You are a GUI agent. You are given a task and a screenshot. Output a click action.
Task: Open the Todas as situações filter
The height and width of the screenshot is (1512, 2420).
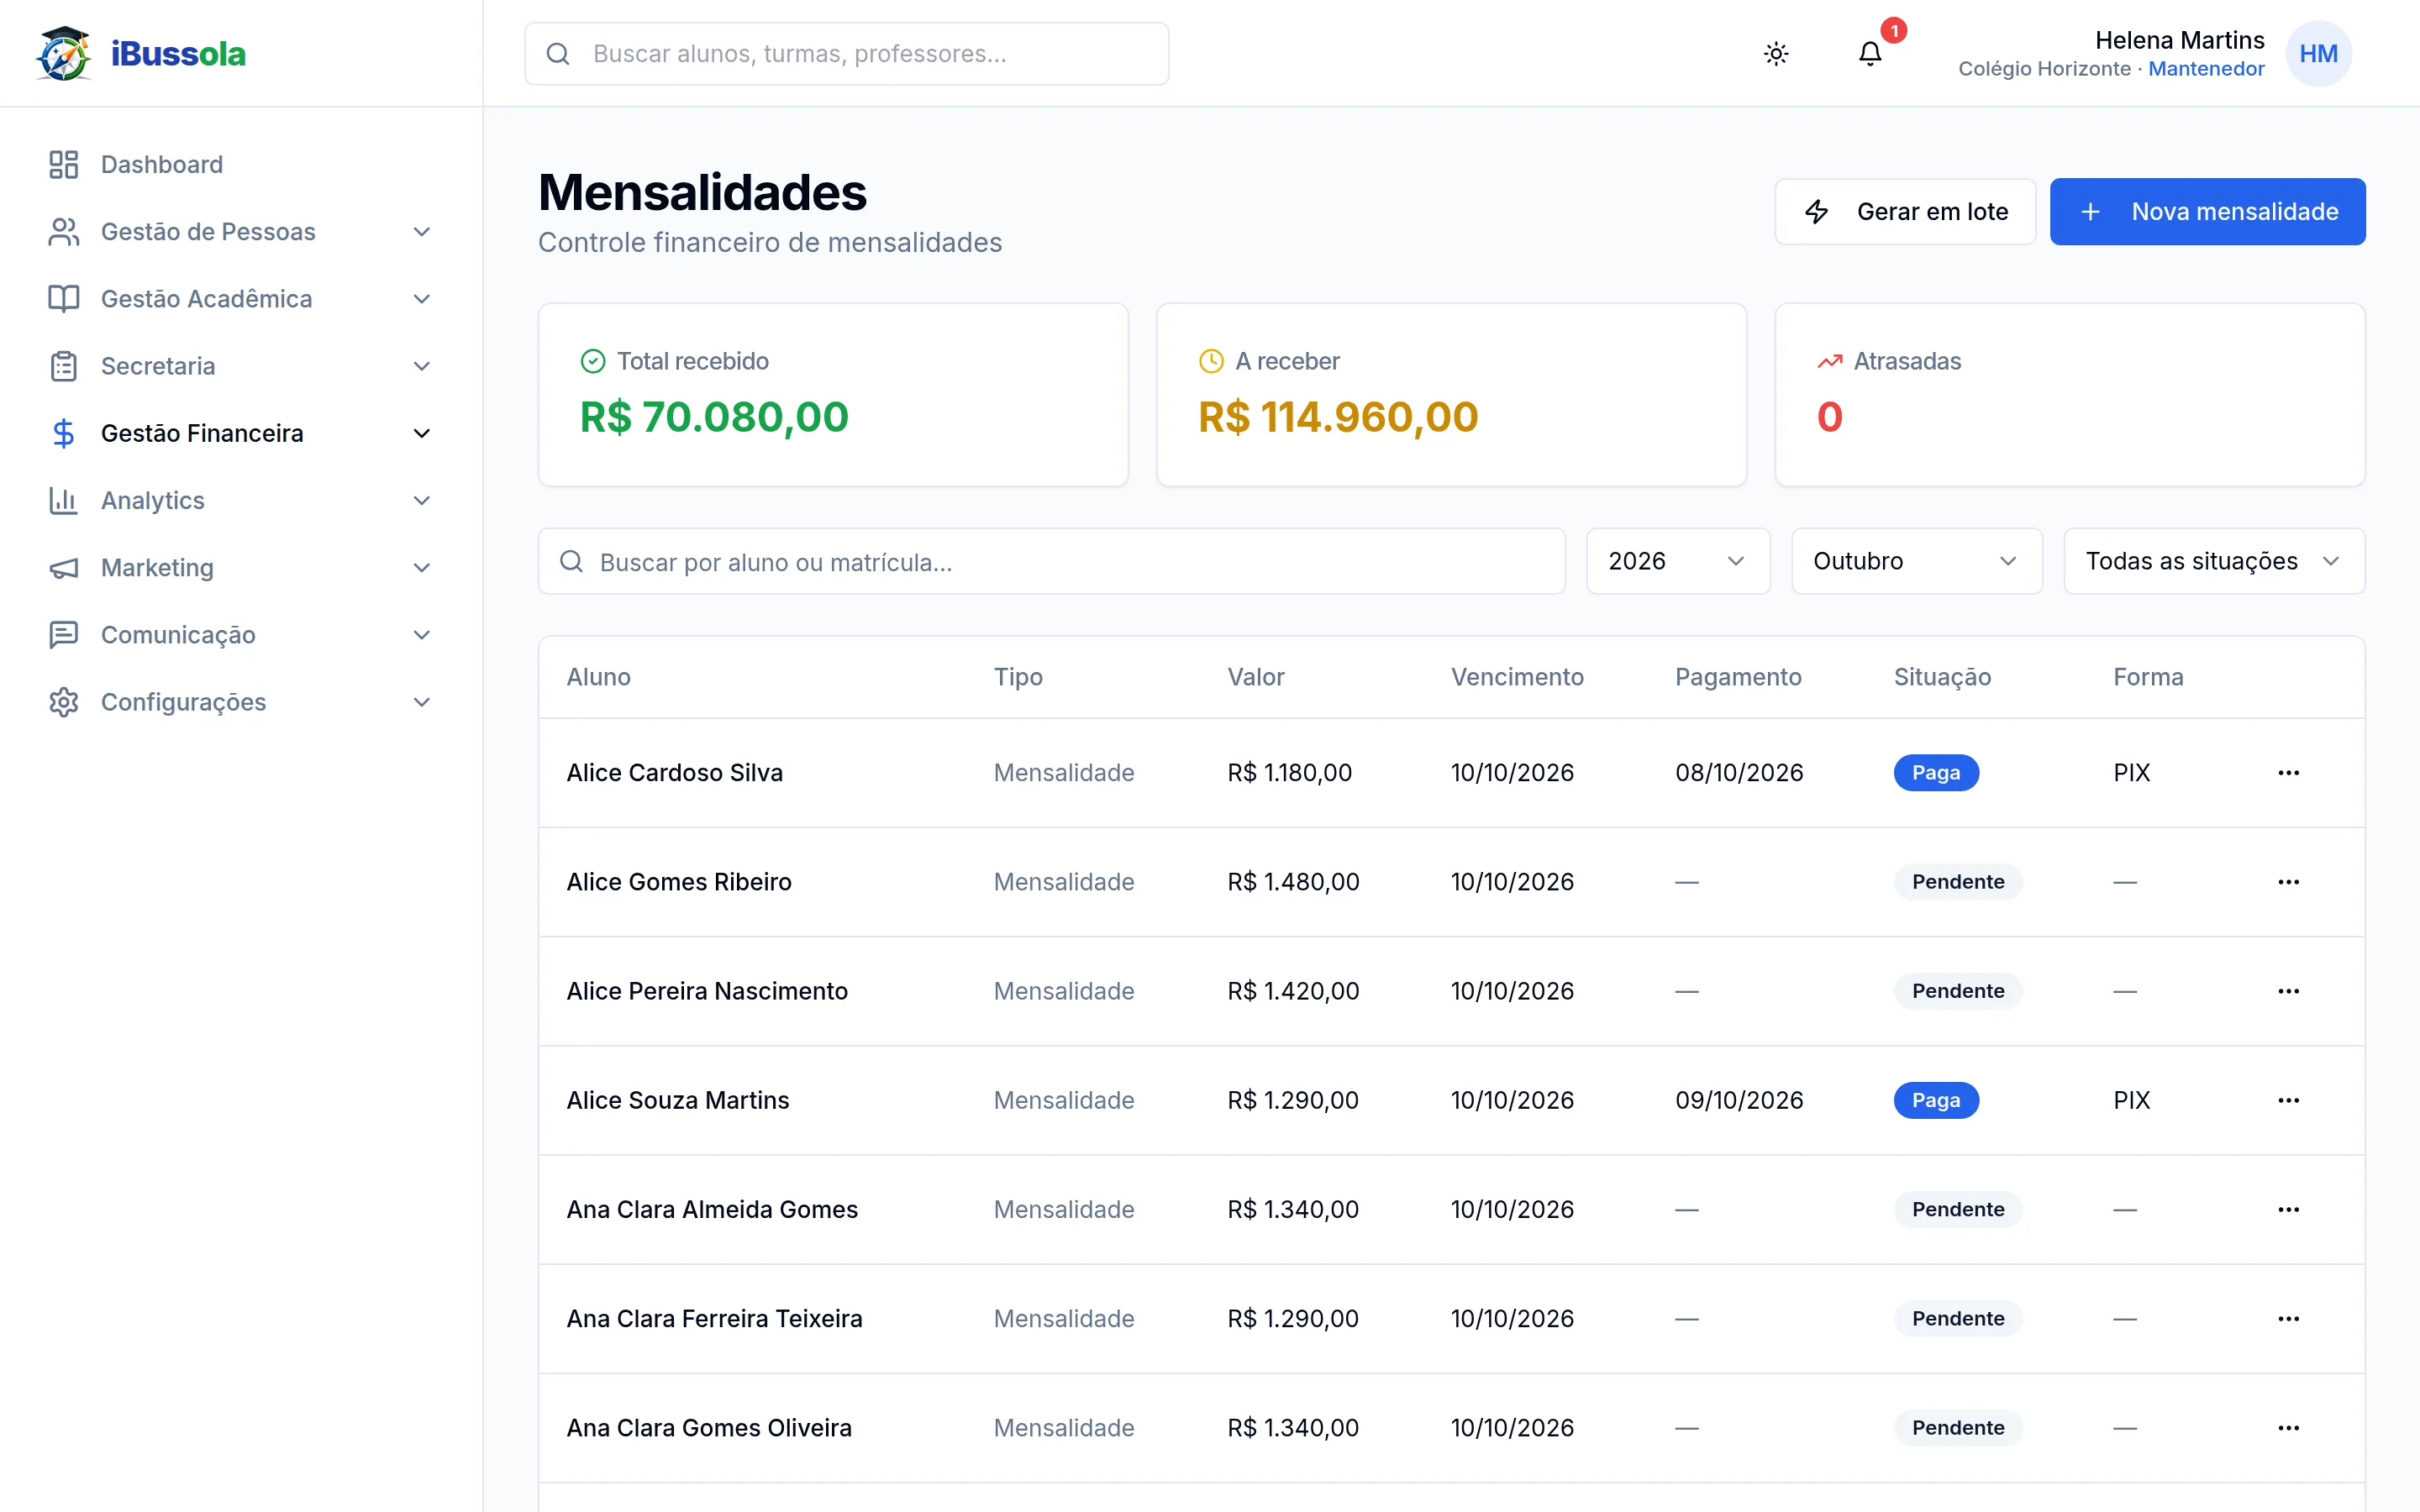(x=2214, y=561)
